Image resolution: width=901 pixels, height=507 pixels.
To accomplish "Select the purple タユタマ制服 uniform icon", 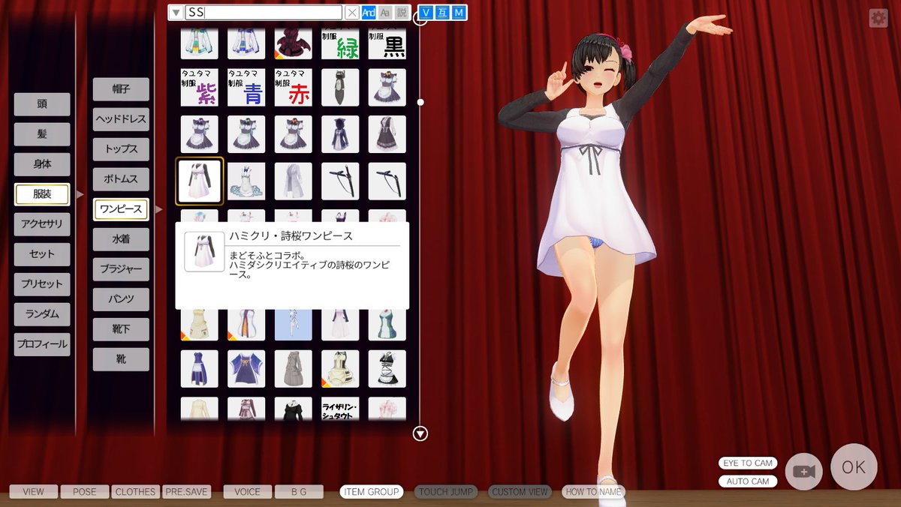I will (199, 86).
